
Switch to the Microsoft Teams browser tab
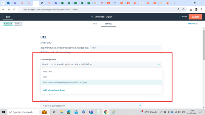coord(15,3)
